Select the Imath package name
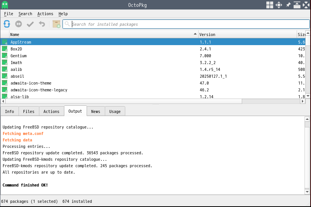Viewport: 311px width, 207px height. [x=16, y=63]
